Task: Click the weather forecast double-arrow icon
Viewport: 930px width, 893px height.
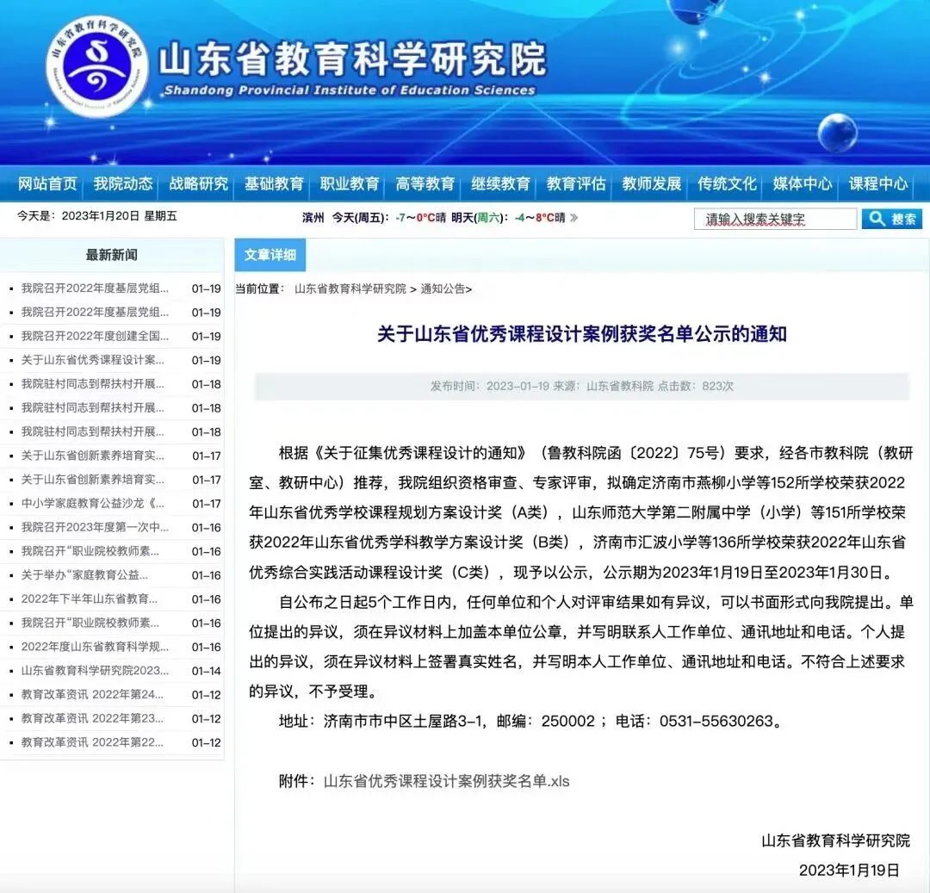Action: click(573, 218)
